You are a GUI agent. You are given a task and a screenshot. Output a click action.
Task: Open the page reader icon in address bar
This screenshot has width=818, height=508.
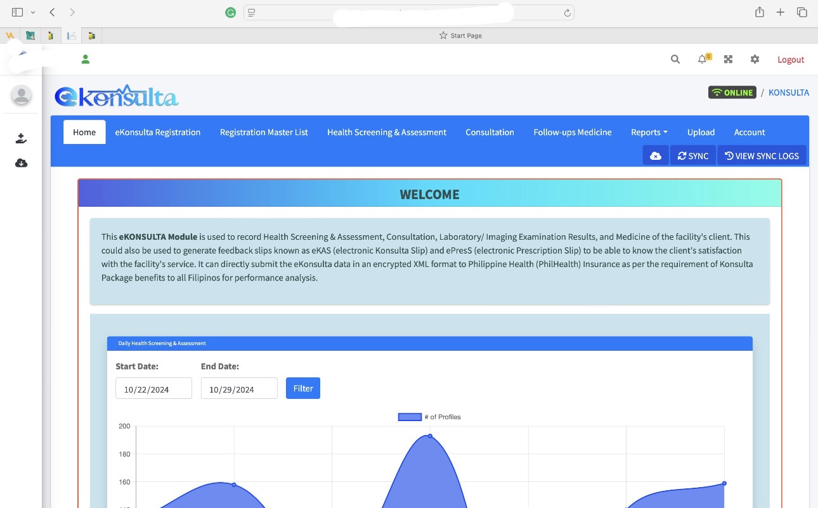(x=252, y=13)
